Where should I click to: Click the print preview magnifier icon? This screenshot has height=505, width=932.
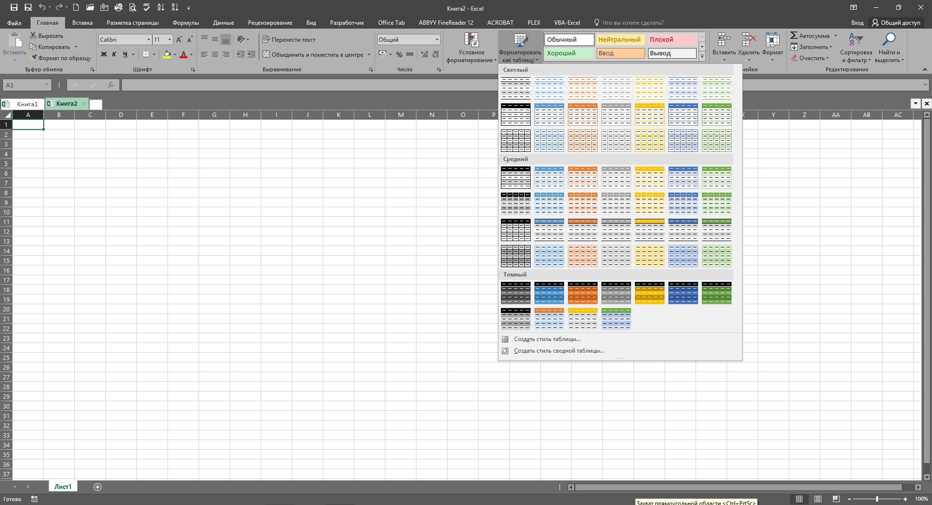pos(133,7)
